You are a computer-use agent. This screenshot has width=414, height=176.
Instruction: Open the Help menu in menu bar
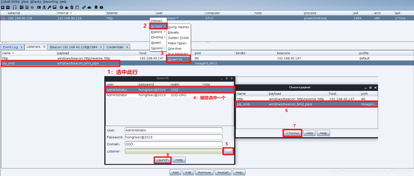click(x=63, y=2)
